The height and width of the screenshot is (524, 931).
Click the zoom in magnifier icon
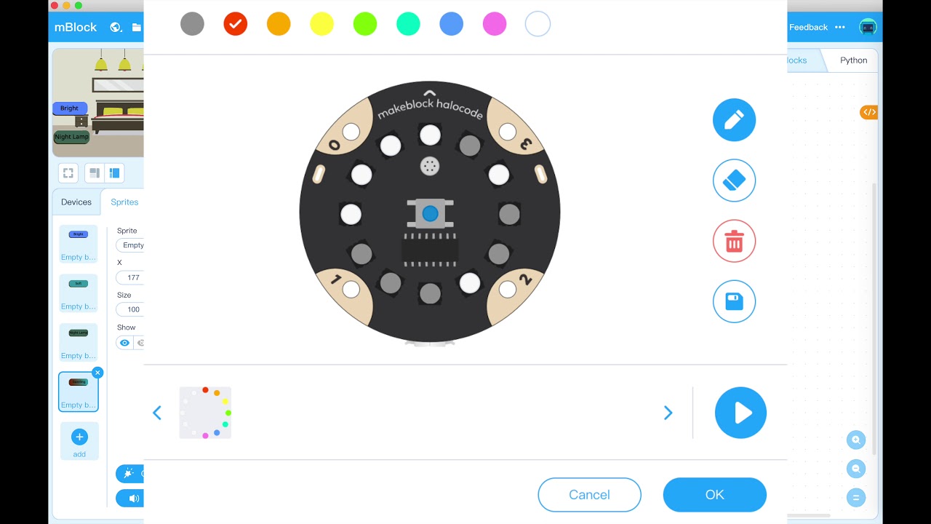856,440
